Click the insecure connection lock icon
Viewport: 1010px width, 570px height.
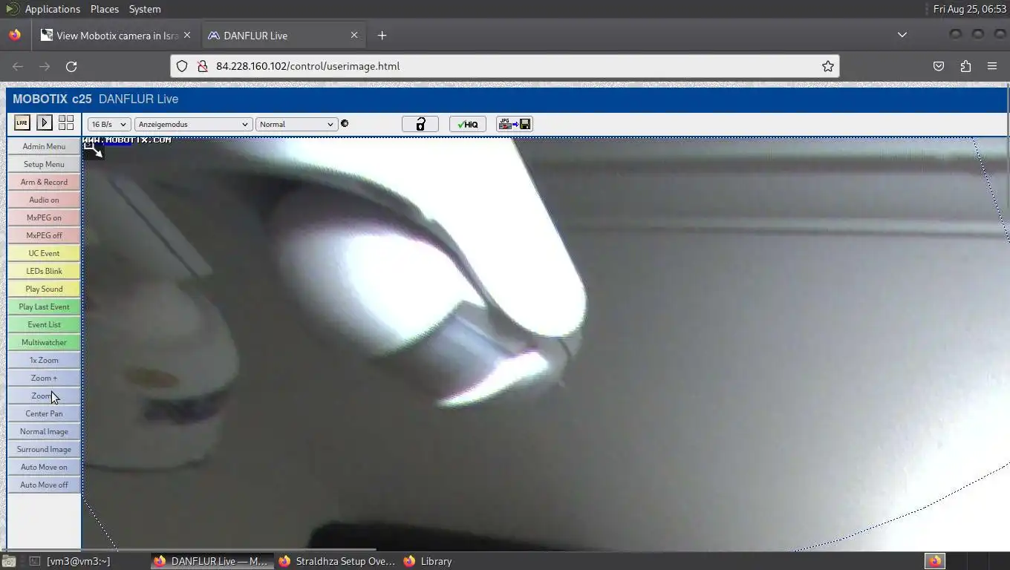click(201, 66)
